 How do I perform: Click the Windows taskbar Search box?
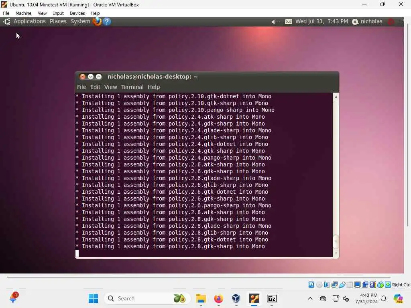(x=147, y=298)
